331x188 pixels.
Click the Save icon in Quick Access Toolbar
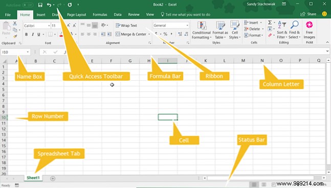coord(40,5)
